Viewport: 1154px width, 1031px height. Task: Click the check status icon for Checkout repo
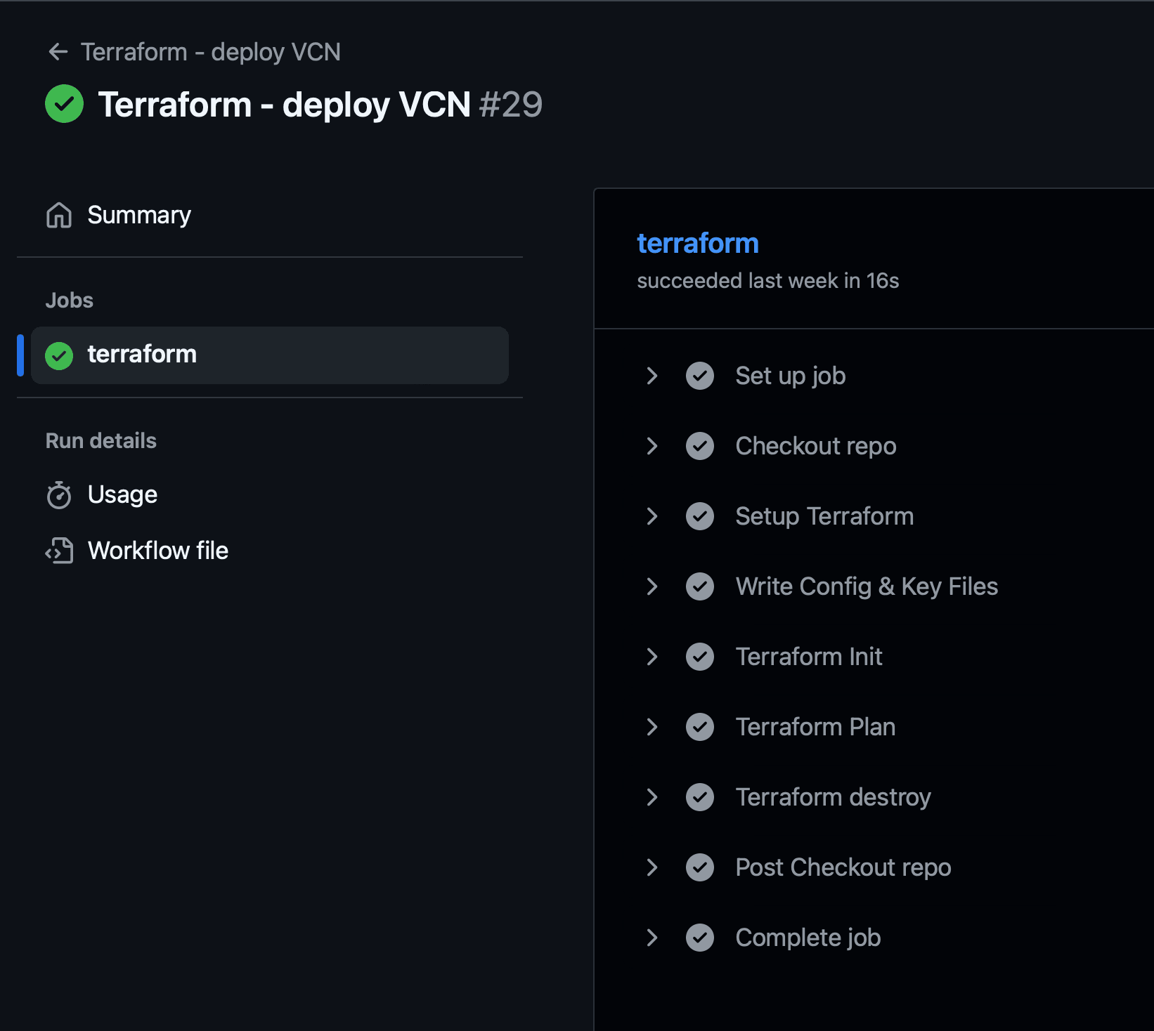(x=700, y=446)
